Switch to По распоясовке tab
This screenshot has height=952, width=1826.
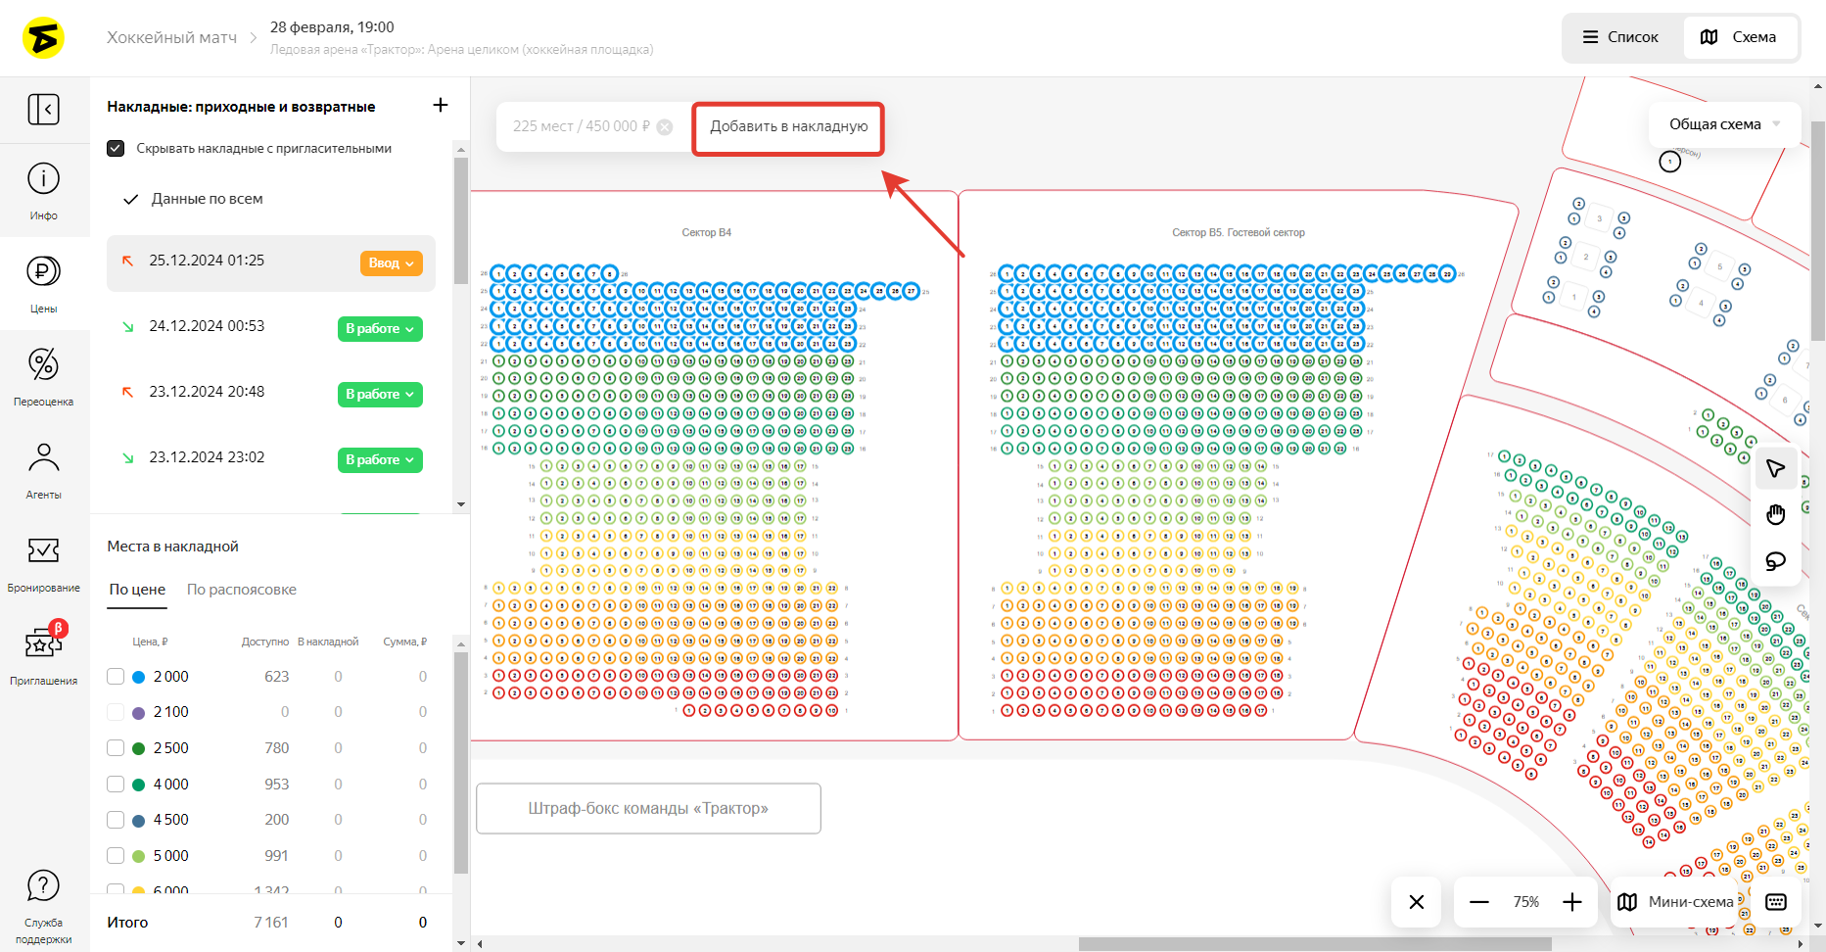(241, 590)
